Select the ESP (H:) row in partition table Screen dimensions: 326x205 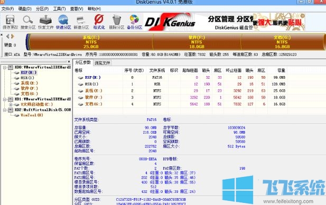pos(180,77)
